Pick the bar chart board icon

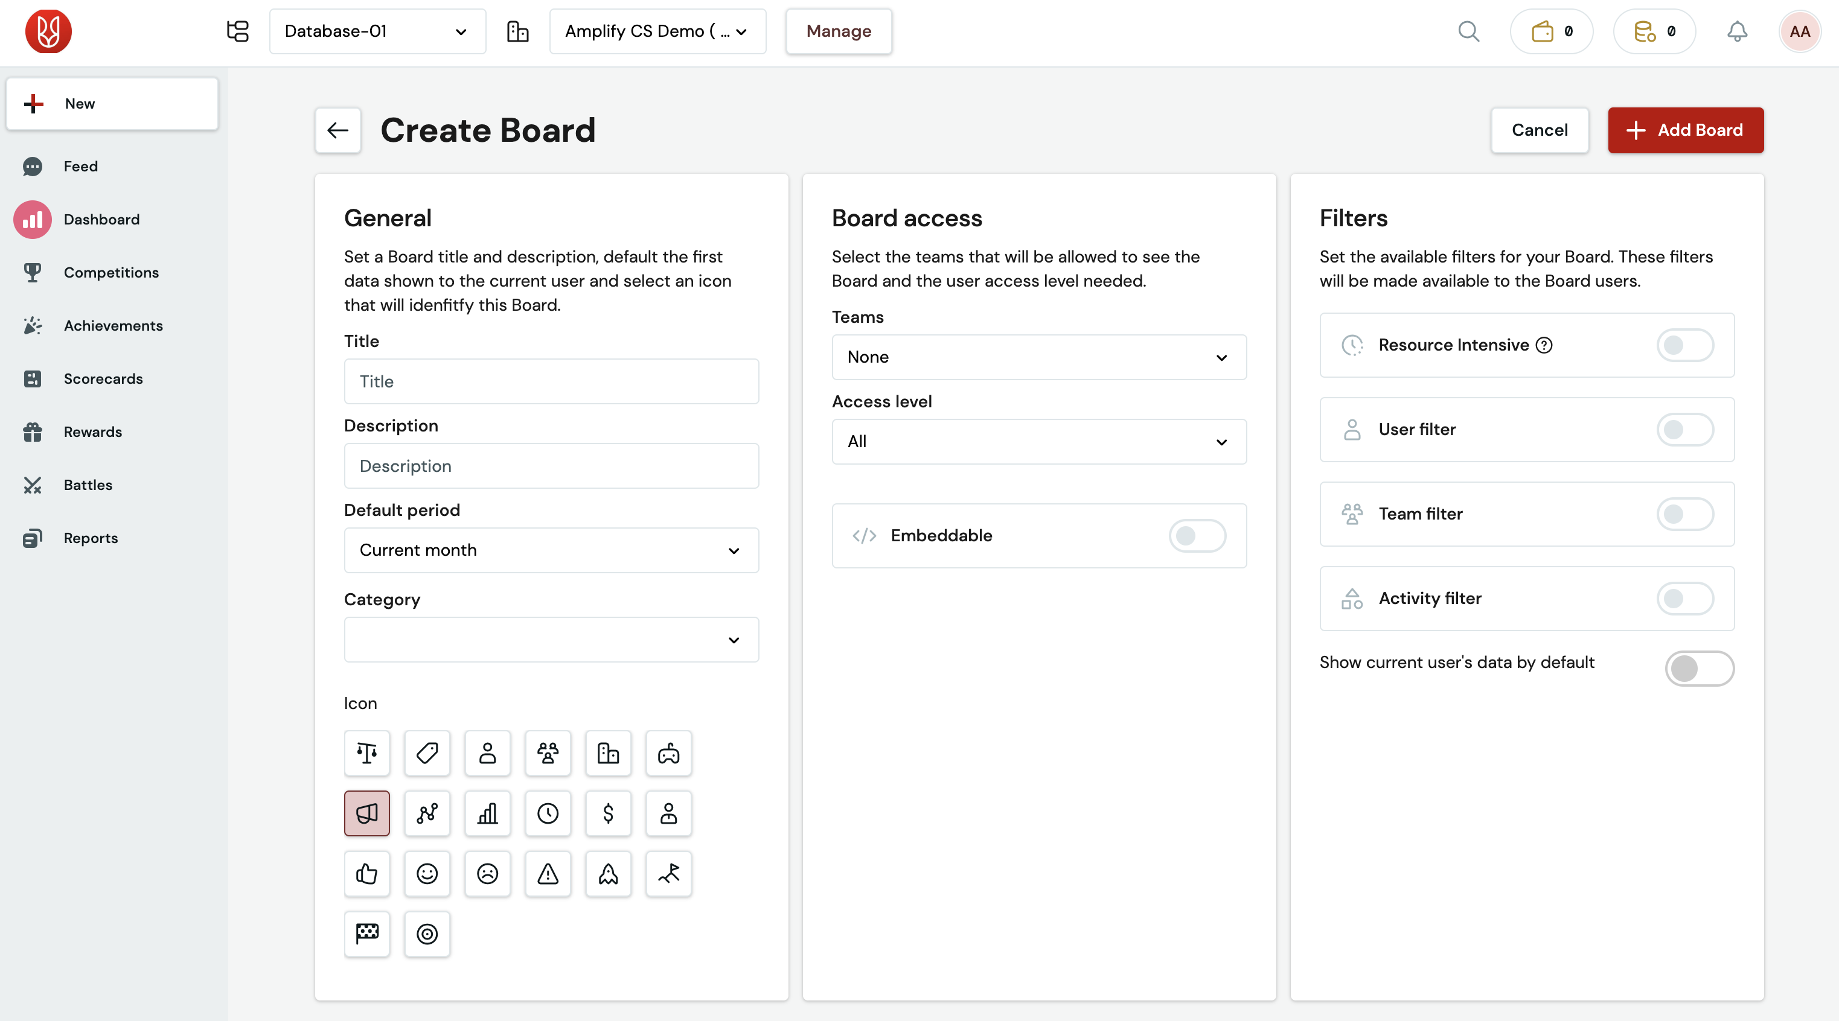point(488,813)
